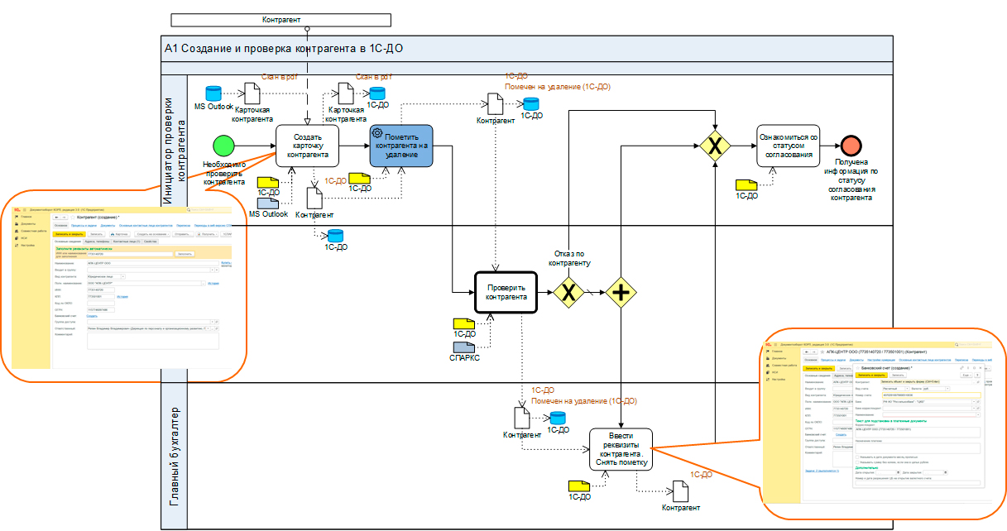Click the Комментарий text area

pyautogui.click(x=151, y=339)
